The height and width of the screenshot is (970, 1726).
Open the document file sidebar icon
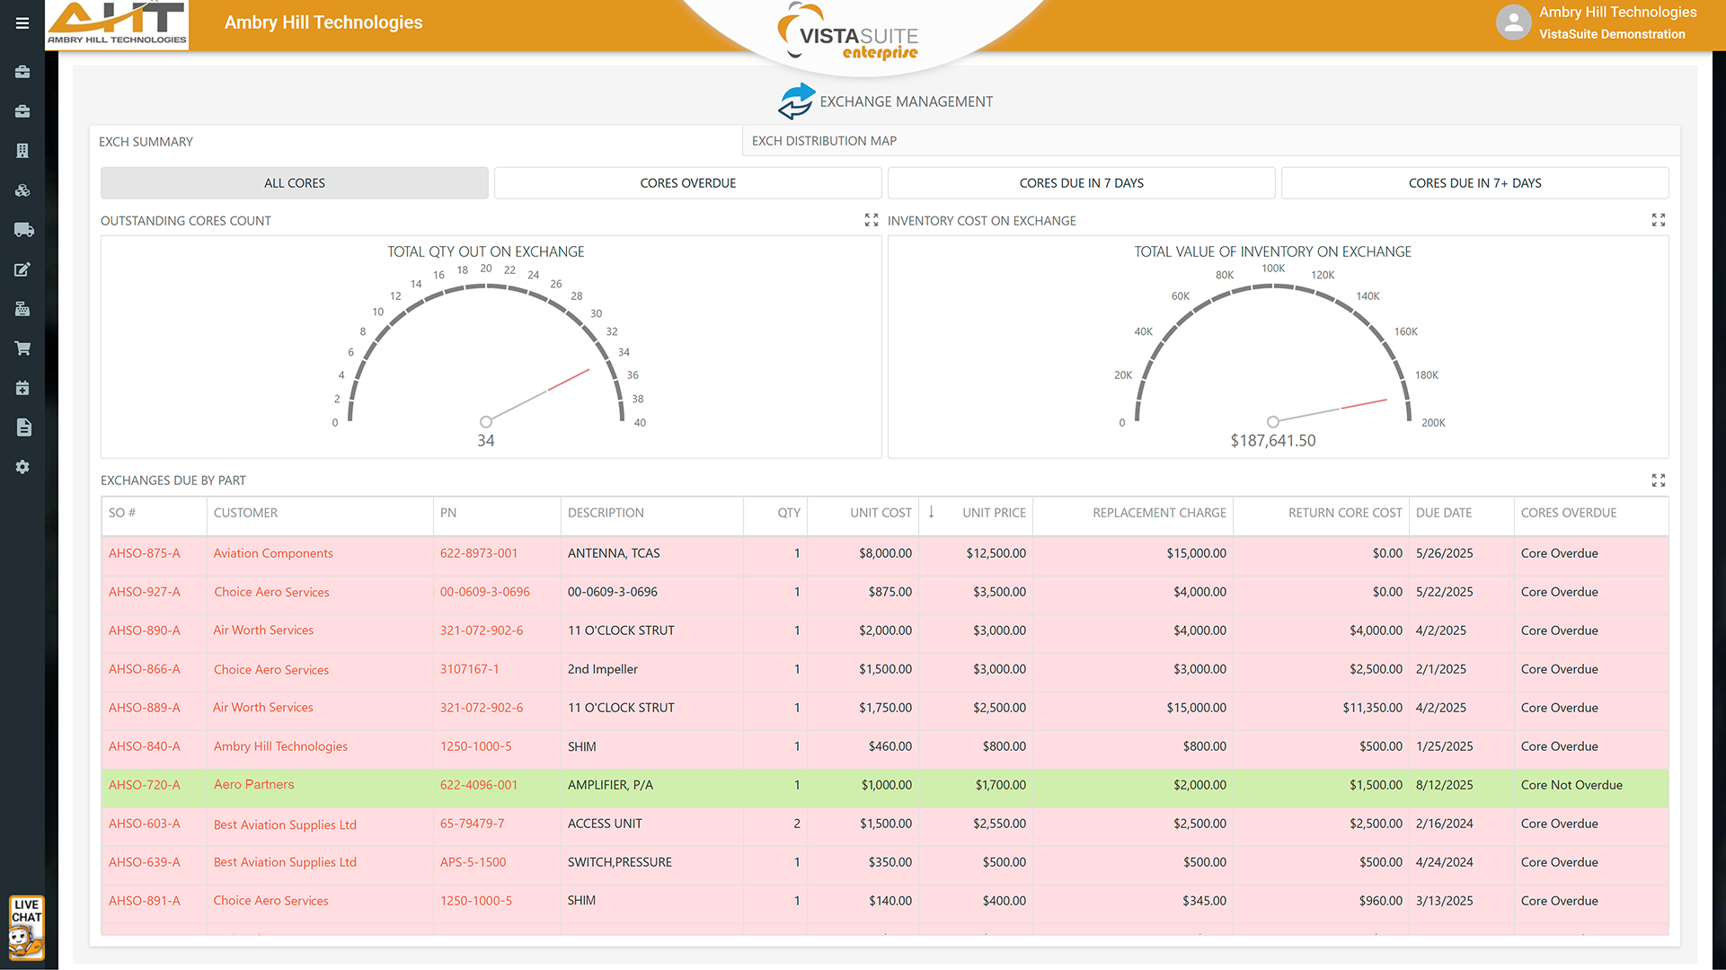tap(23, 428)
